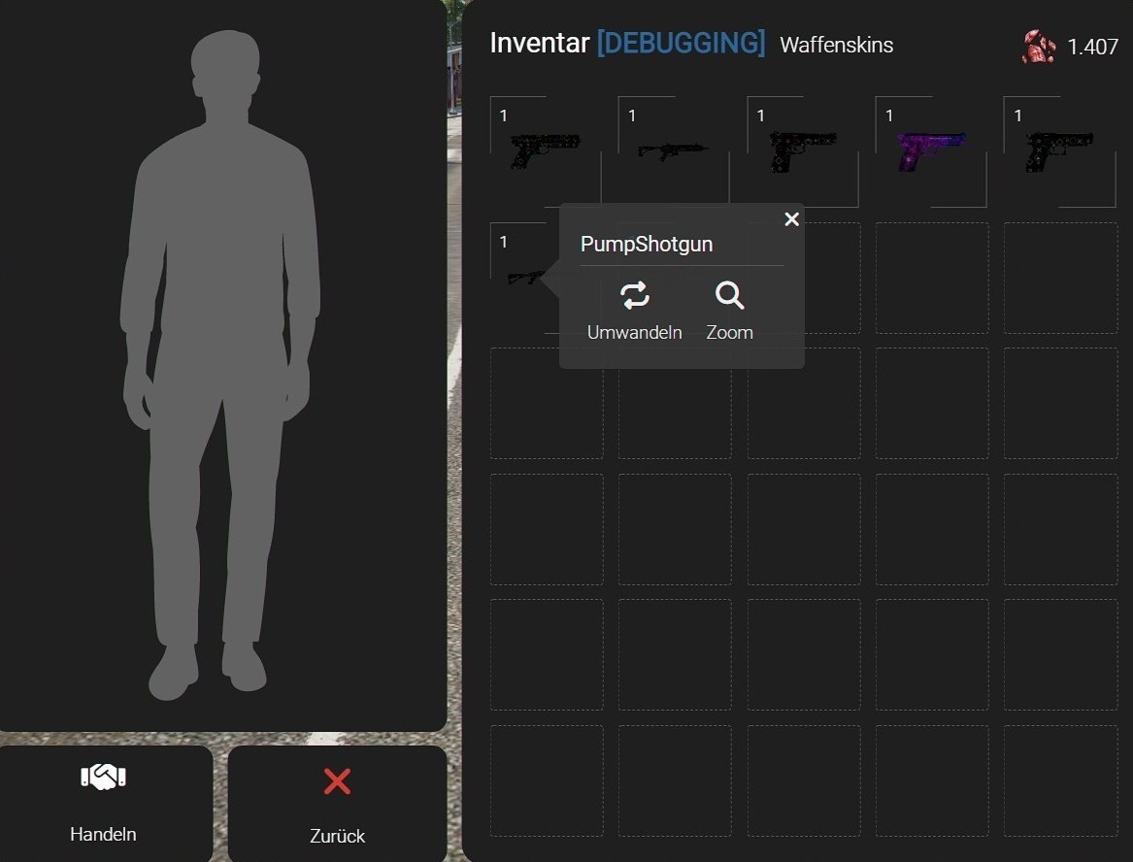This screenshot has width=1133, height=862.
Task: Click the empty slot in bottom-right corner
Action: click(1060, 780)
